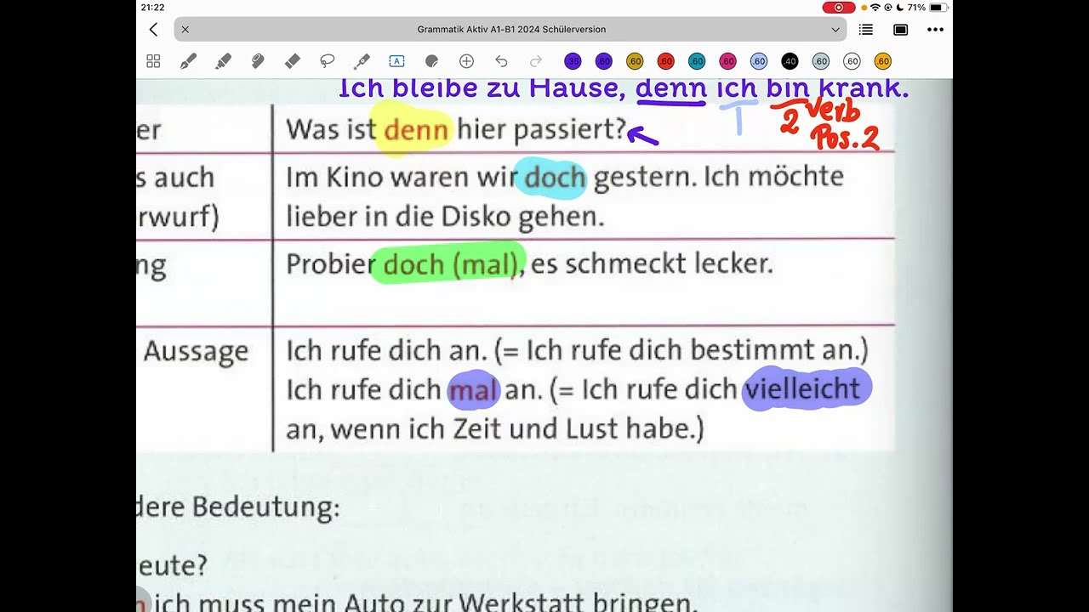Choose the pink .60 pen swatch
Screen dimensions: 1089x612
(727, 61)
